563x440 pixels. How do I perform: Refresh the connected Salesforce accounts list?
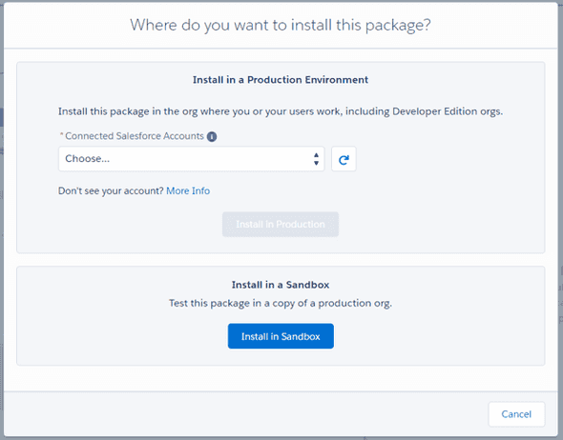pos(344,159)
